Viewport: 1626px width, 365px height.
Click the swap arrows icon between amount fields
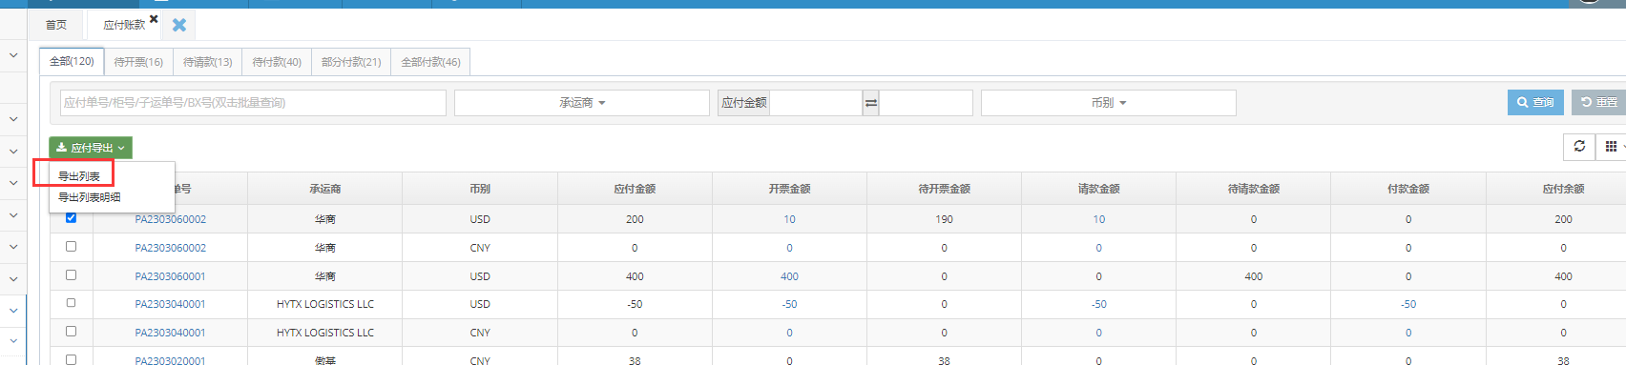click(x=870, y=103)
